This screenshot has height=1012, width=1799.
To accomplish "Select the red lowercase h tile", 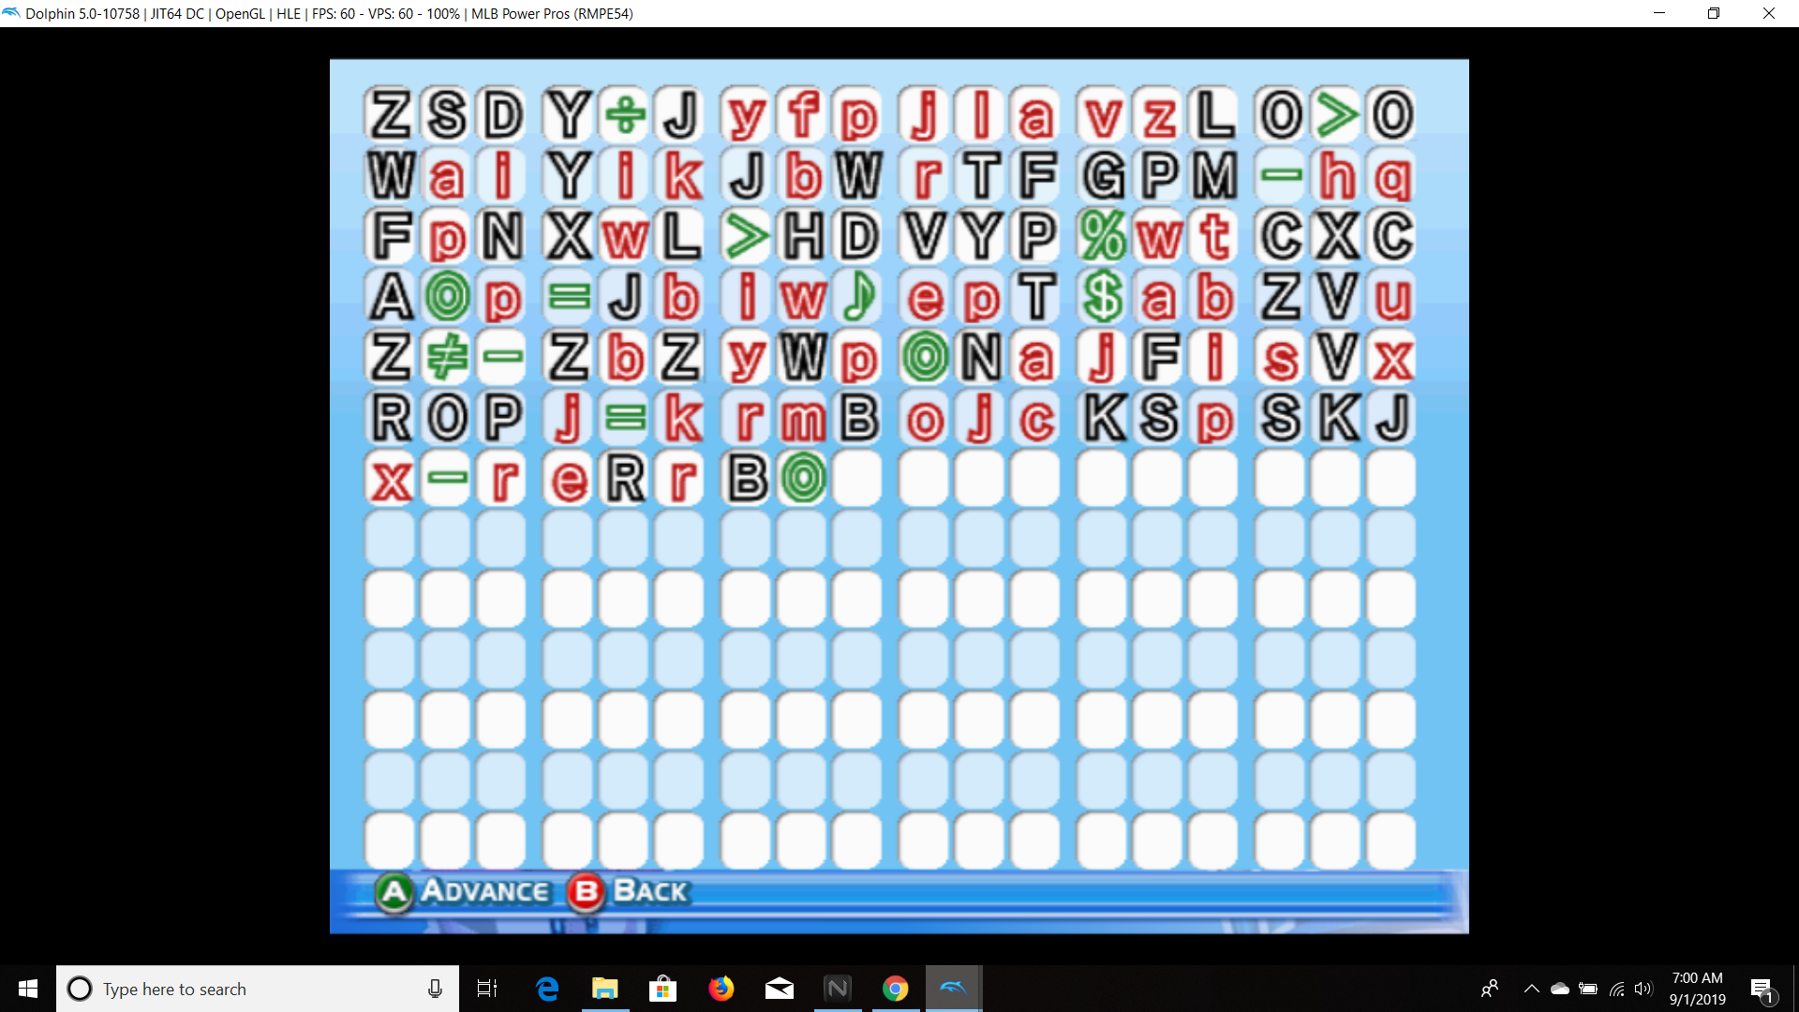I will pos(1337,175).
